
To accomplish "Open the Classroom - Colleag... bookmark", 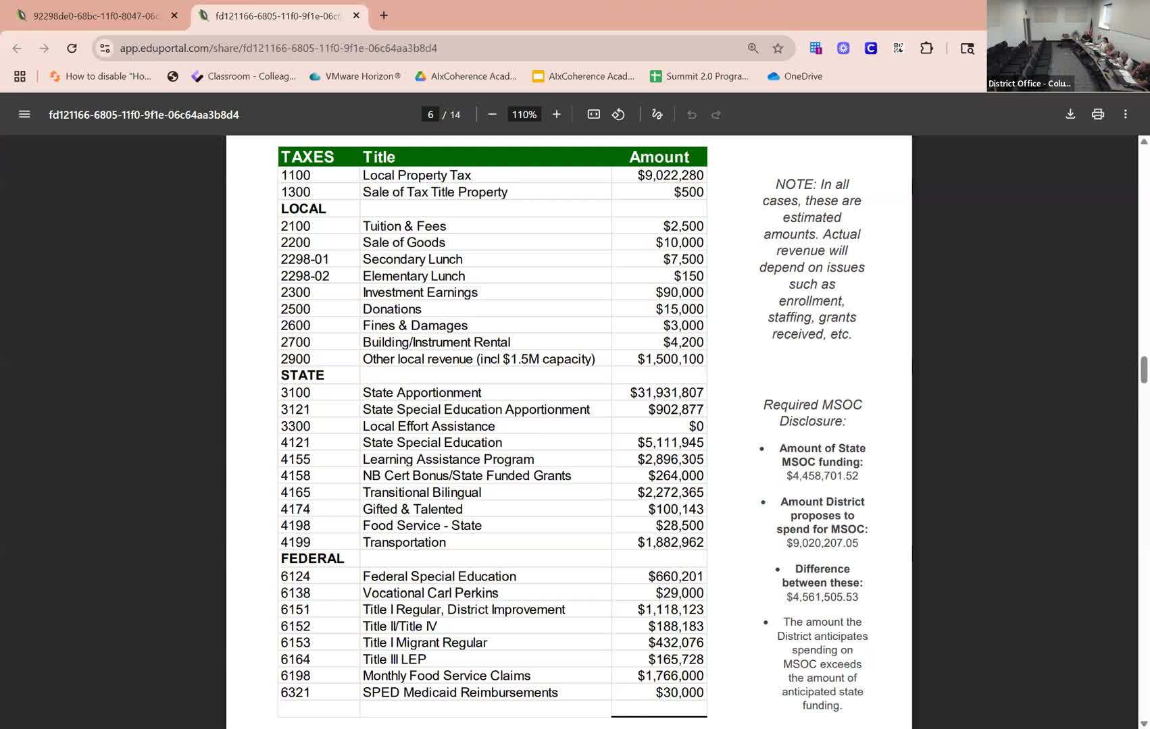I will [243, 76].
